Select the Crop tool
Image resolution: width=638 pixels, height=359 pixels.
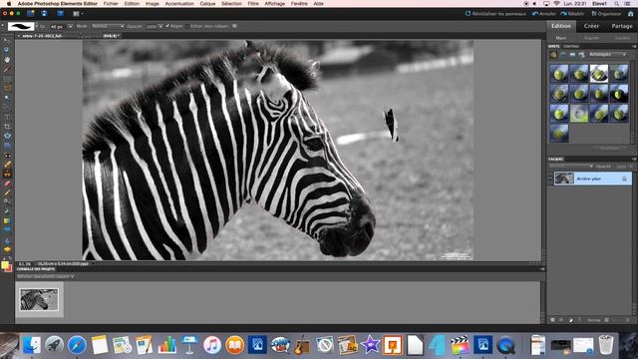(7, 127)
